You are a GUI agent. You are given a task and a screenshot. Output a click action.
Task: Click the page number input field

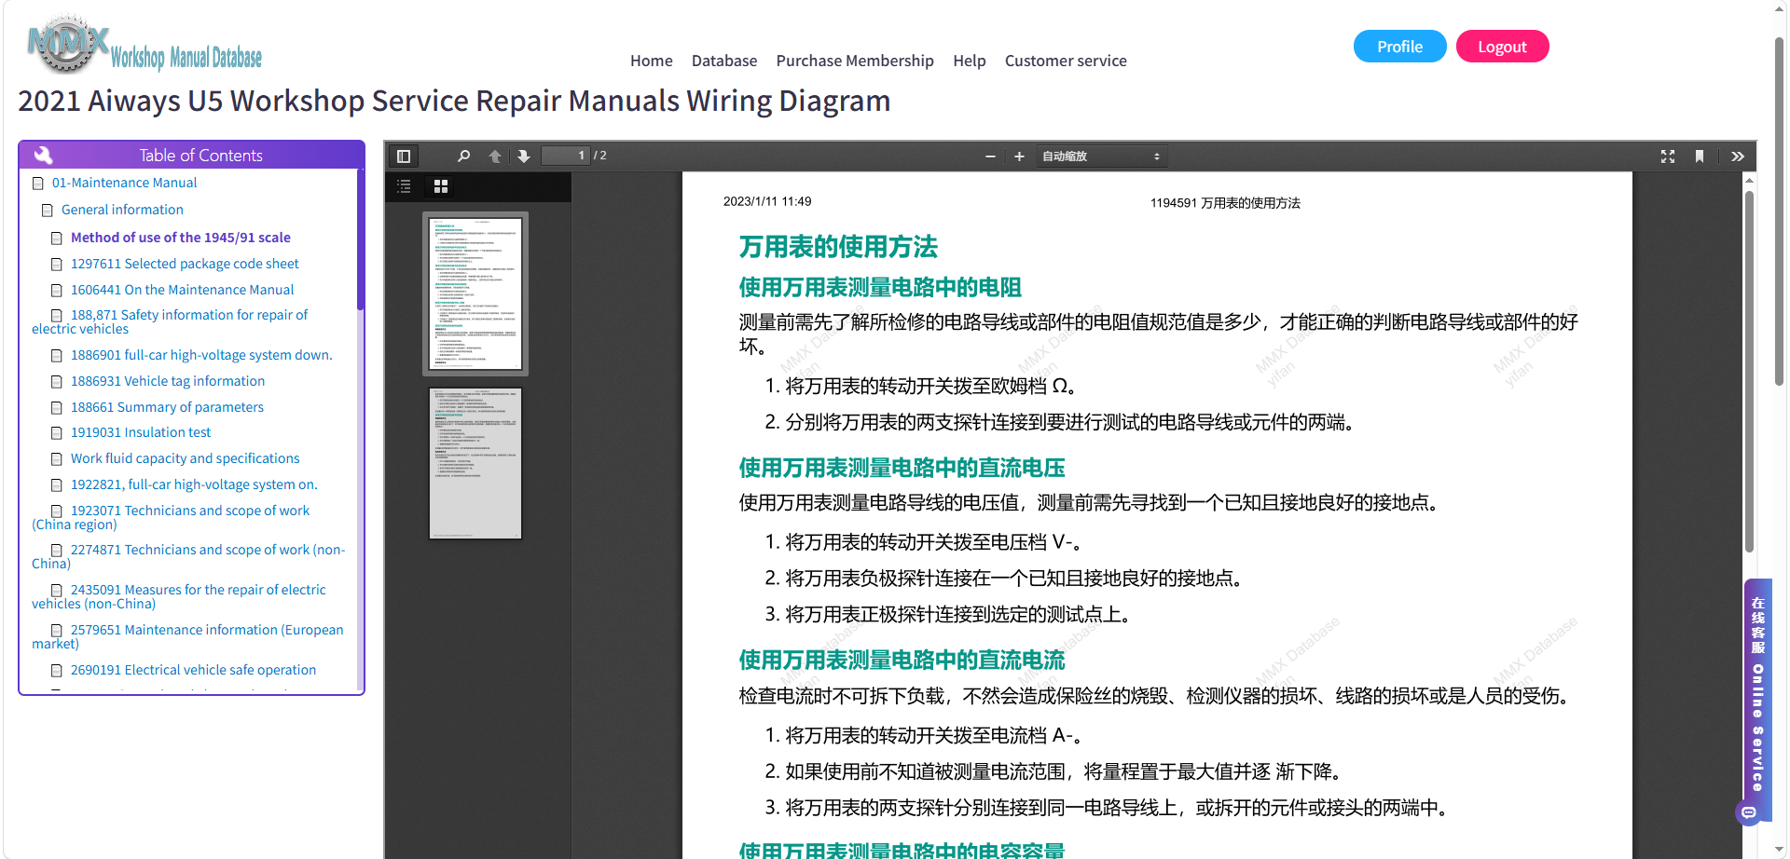pyautogui.click(x=566, y=156)
